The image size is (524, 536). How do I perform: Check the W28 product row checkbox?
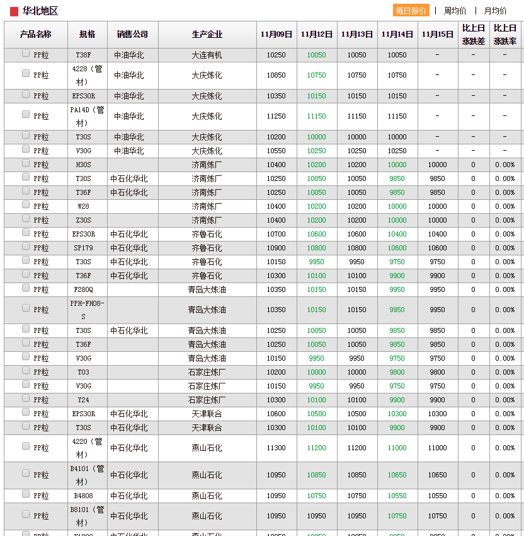pos(26,205)
